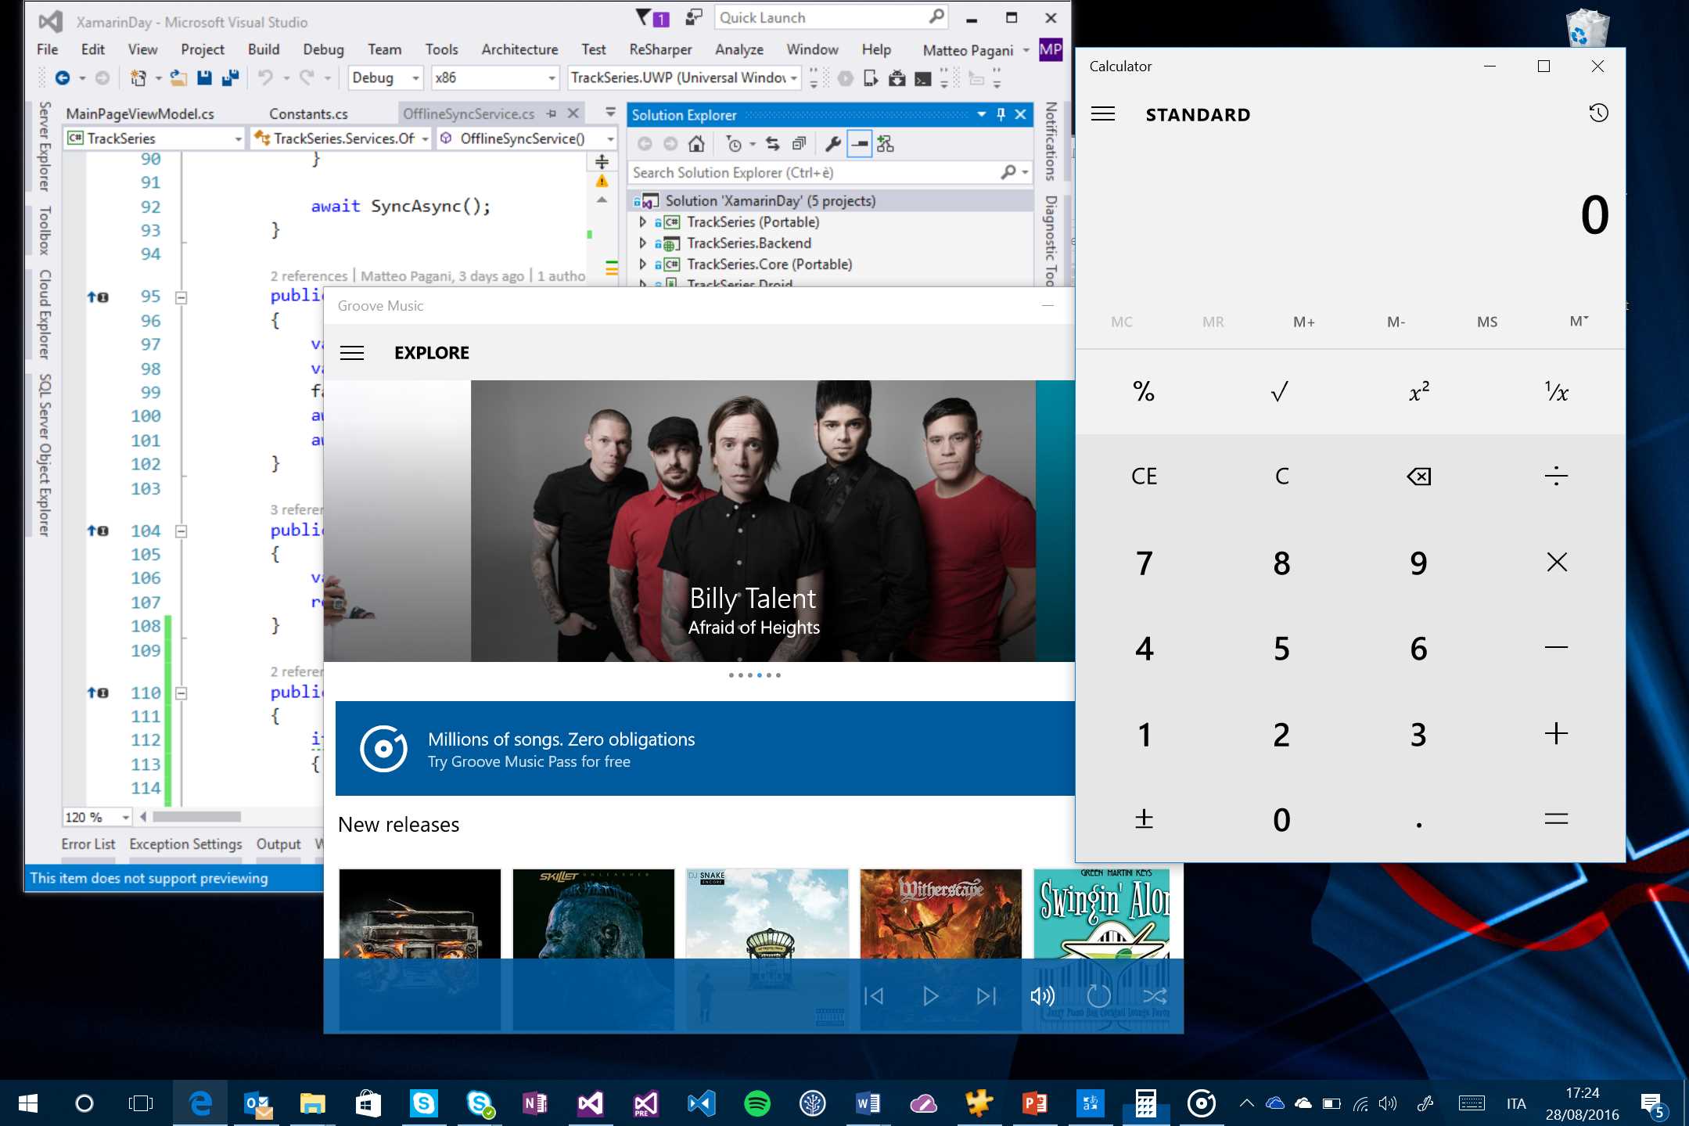
Task: Open Properties via the wrench icon in Solution Explorer
Action: pyautogui.click(x=832, y=143)
